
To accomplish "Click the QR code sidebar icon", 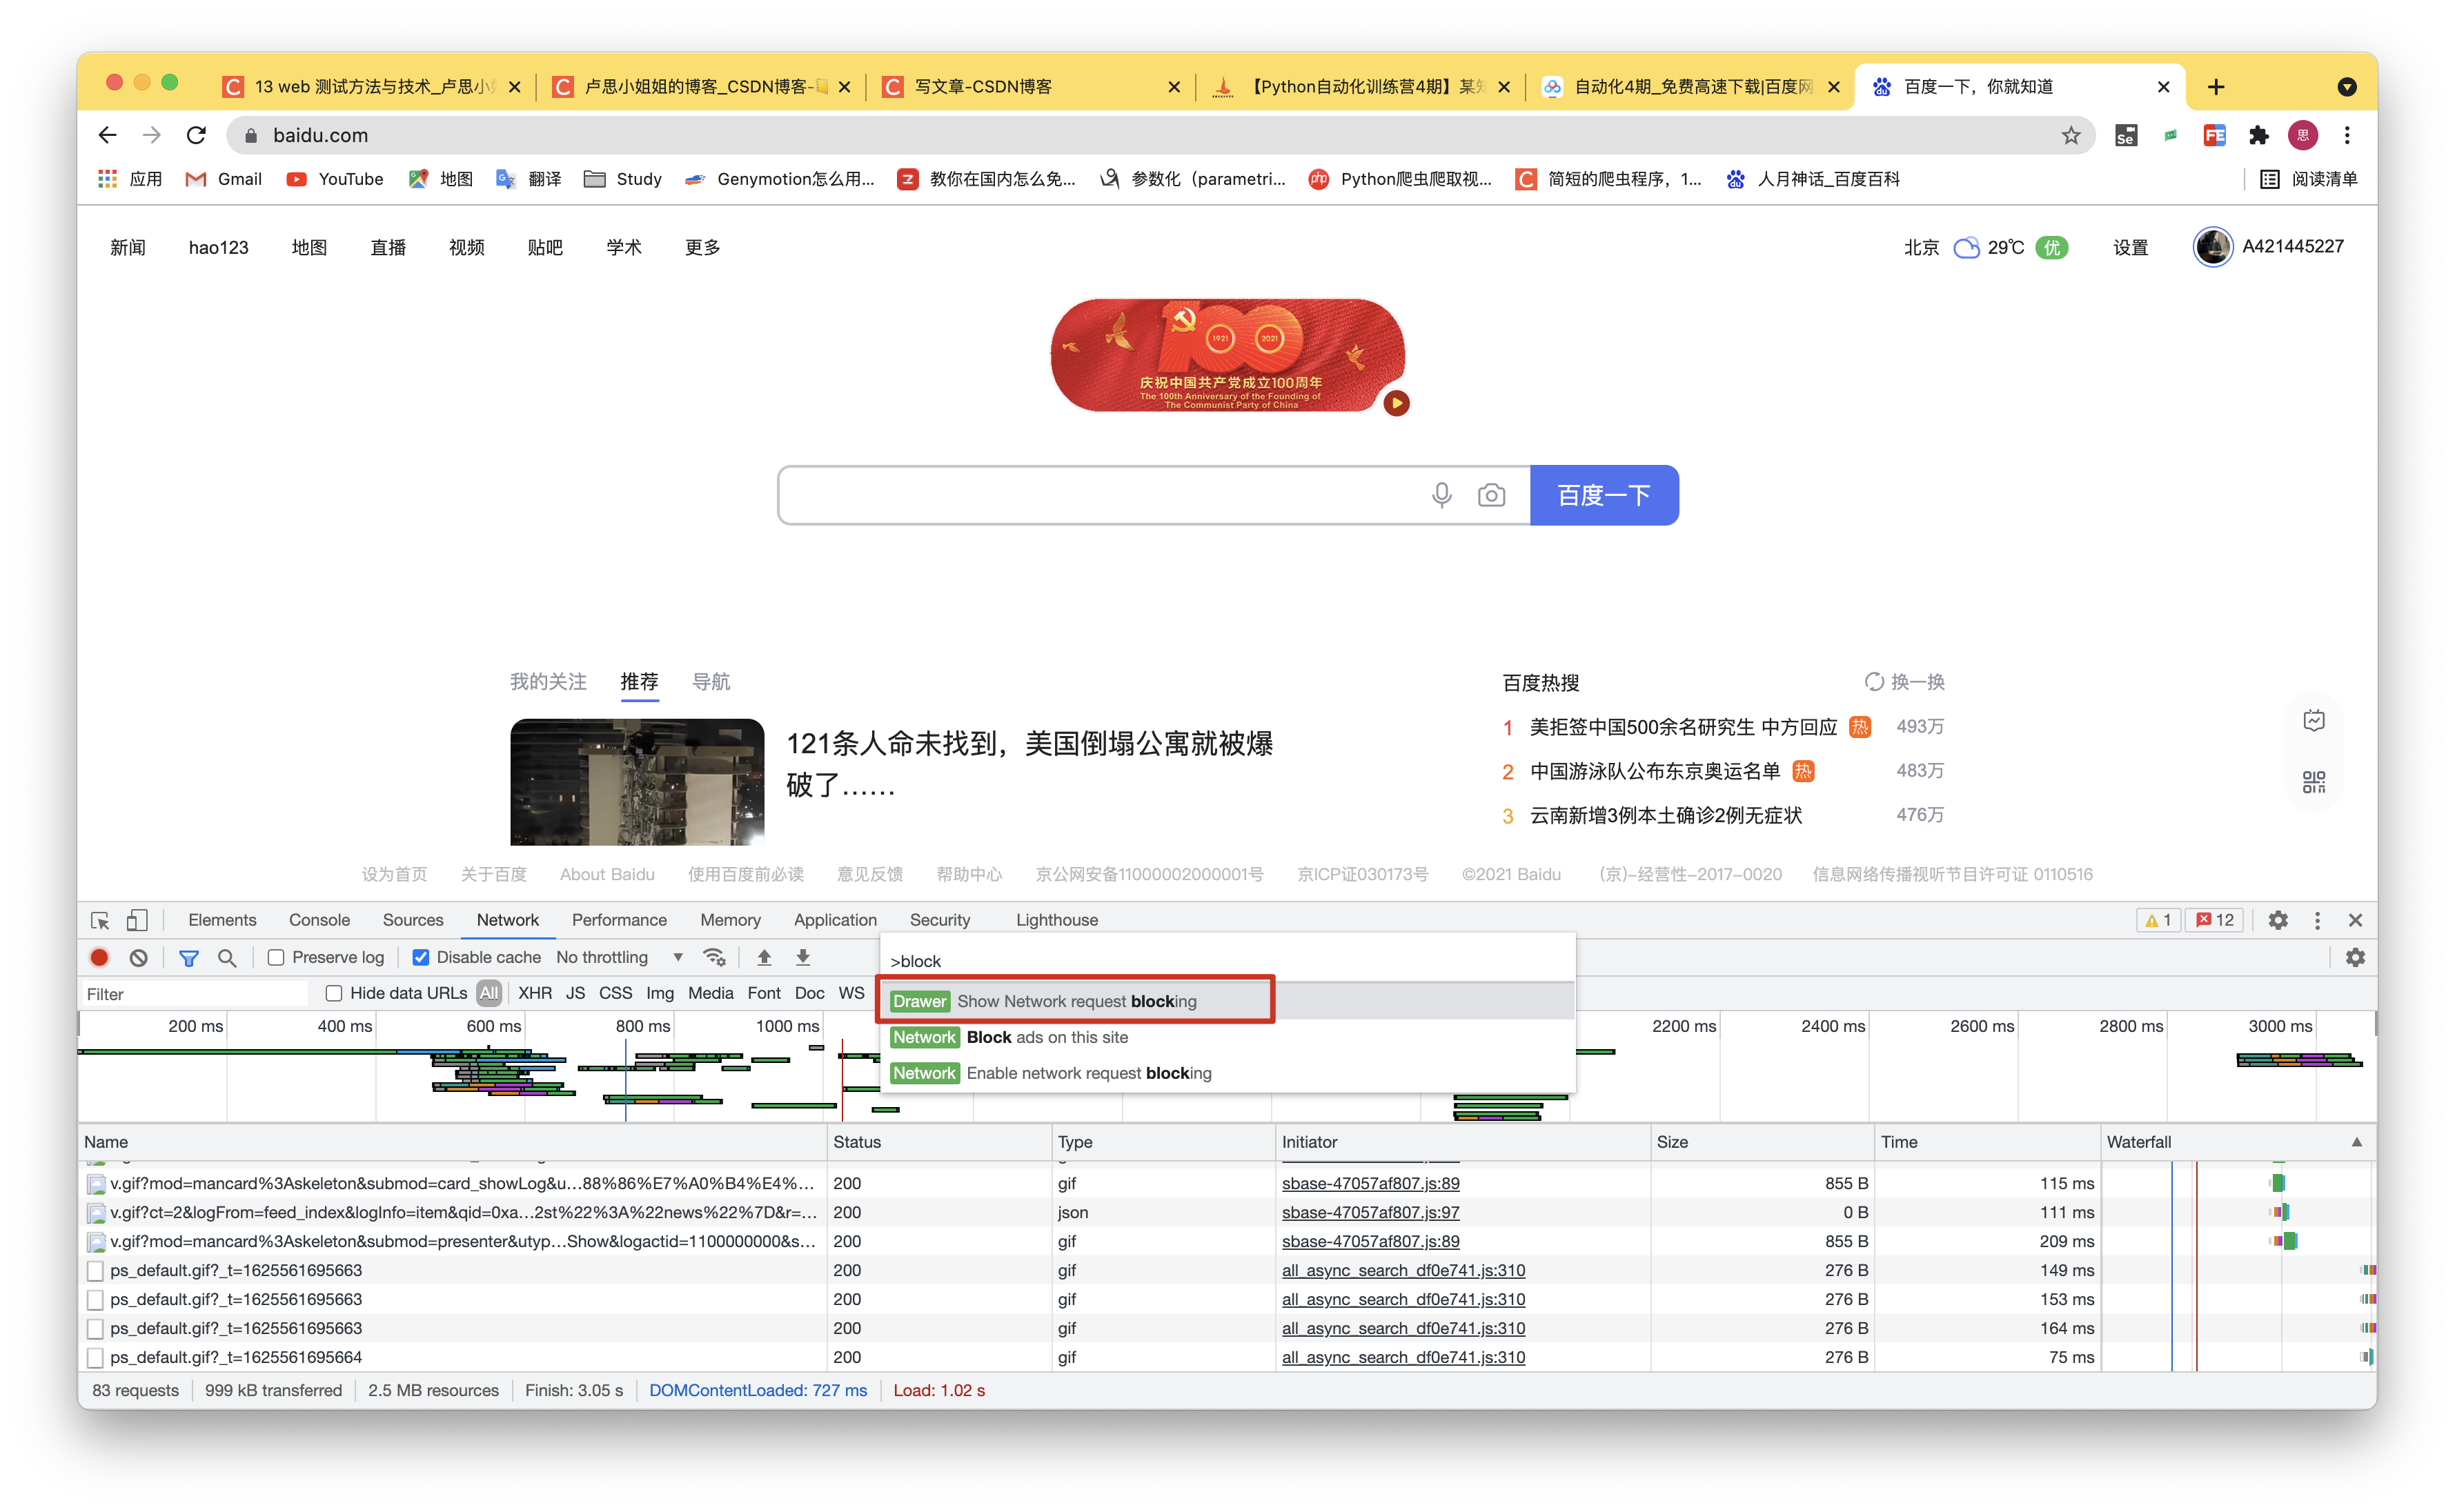I will pyautogui.click(x=2313, y=781).
